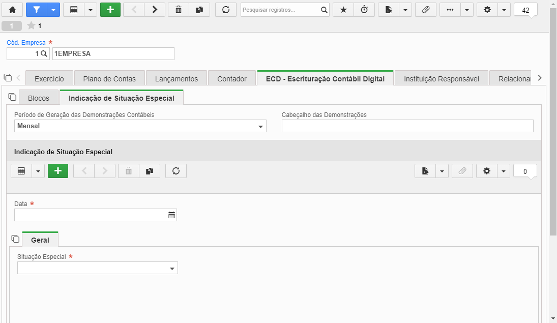557x323 pixels.
Task: Click the vertical scrollbar thumb
Action: pyautogui.click(x=553, y=121)
